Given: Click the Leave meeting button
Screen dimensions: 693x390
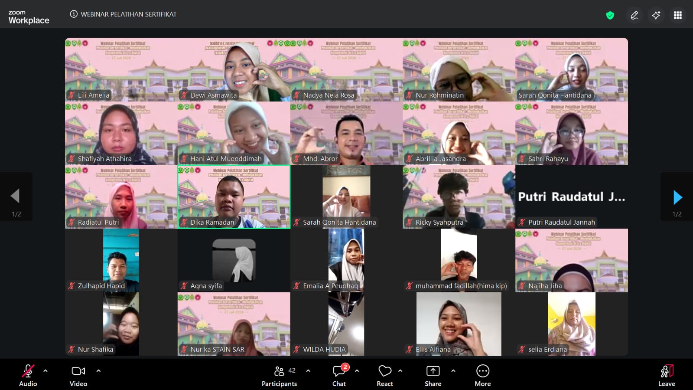Looking at the screenshot, I should click(667, 375).
